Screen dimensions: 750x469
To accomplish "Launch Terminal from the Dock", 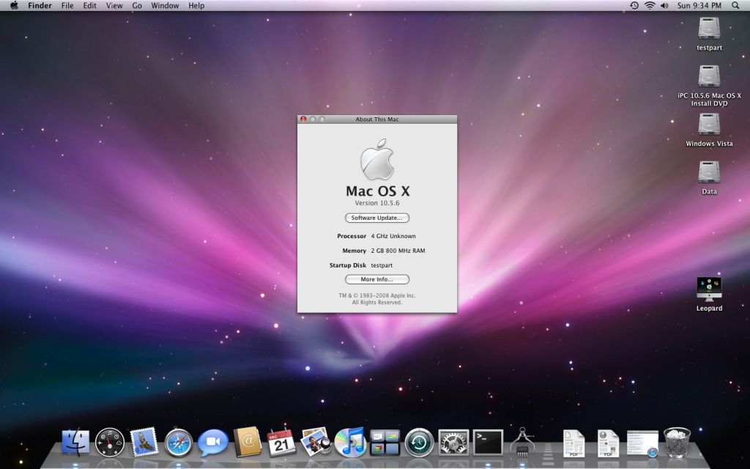I will pos(488,442).
